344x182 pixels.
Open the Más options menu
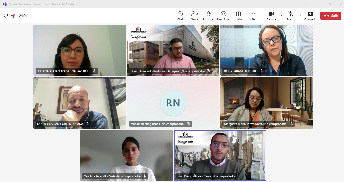[x=253, y=16]
